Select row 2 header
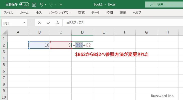 [4, 45]
